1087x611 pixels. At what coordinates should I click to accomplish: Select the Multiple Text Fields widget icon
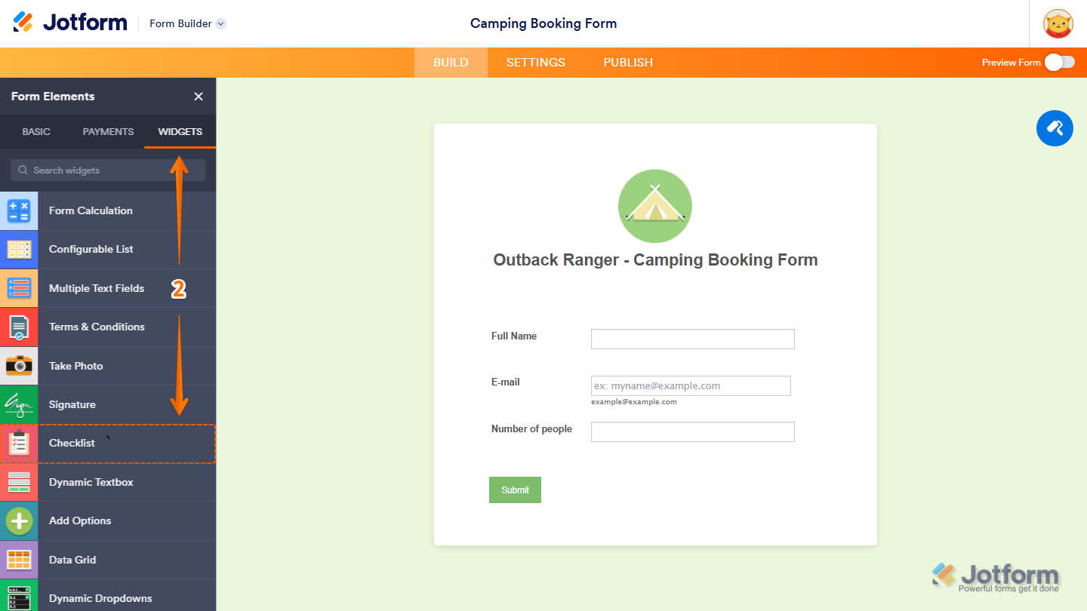click(19, 288)
